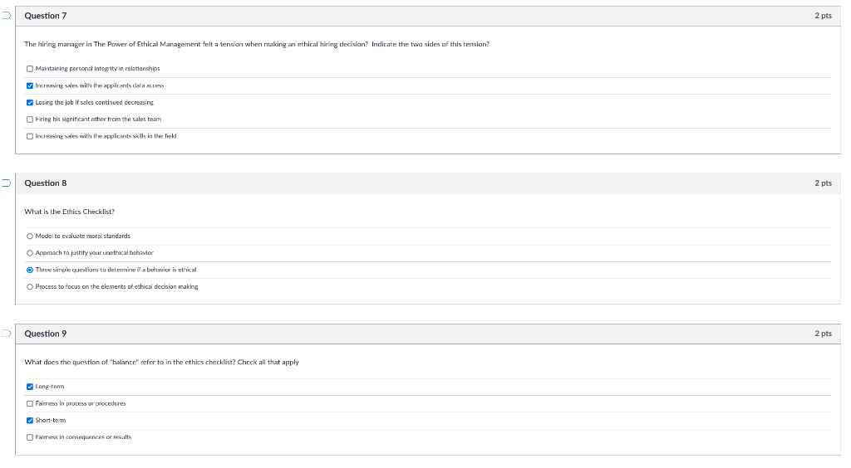The height and width of the screenshot is (468, 851).
Task: Uncheck 'Increasing sales with the applicants data access'
Action: pos(30,85)
